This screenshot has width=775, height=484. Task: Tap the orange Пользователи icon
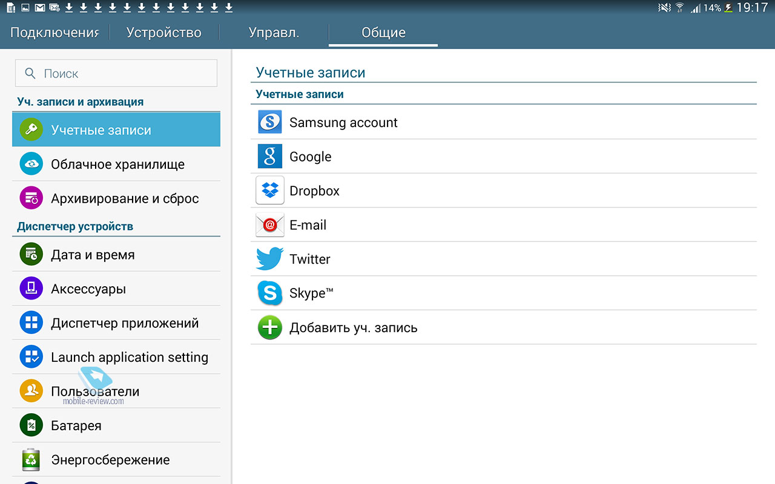point(31,391)
